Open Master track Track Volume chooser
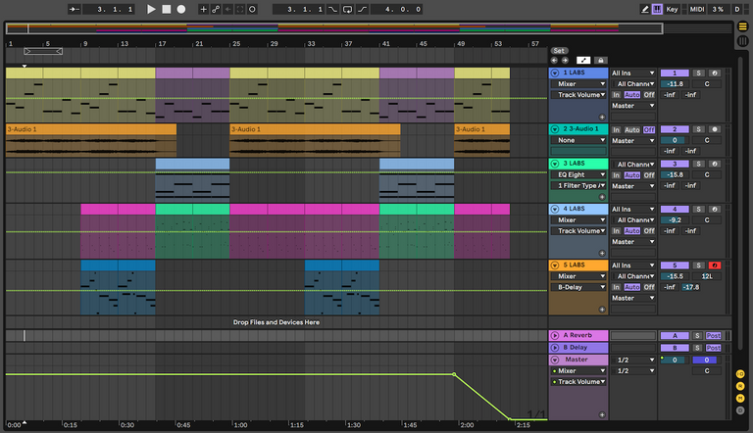753x433 pixels. 578,382
